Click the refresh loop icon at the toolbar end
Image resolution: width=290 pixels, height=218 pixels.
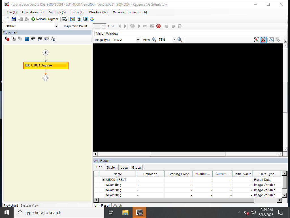180,26
